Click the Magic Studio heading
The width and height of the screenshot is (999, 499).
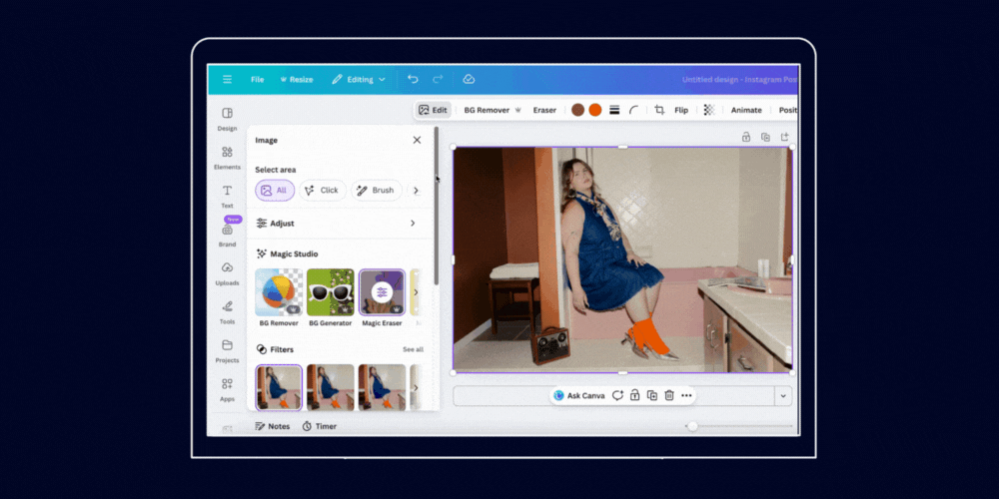click(x=294, y=253)
